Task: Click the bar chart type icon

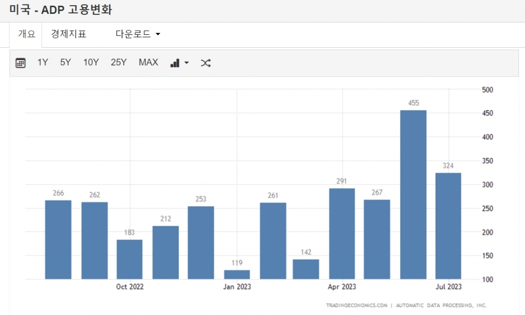Action: 175,63
